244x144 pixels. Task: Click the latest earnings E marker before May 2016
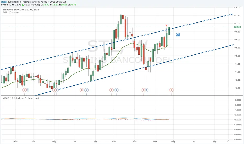coord(171,90)
